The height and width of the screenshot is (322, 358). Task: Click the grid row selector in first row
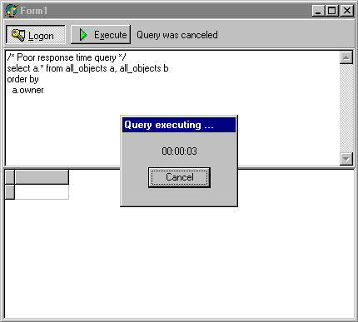10,192
